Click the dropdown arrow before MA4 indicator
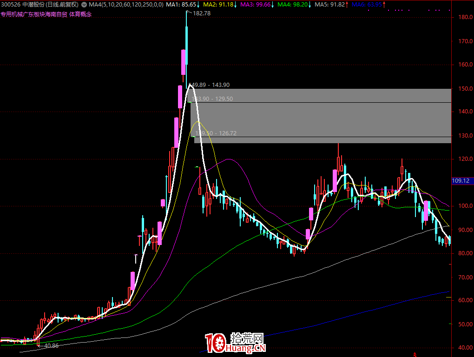Image resolution: width=474 pixels, height=357 pixels. point(85,5)
